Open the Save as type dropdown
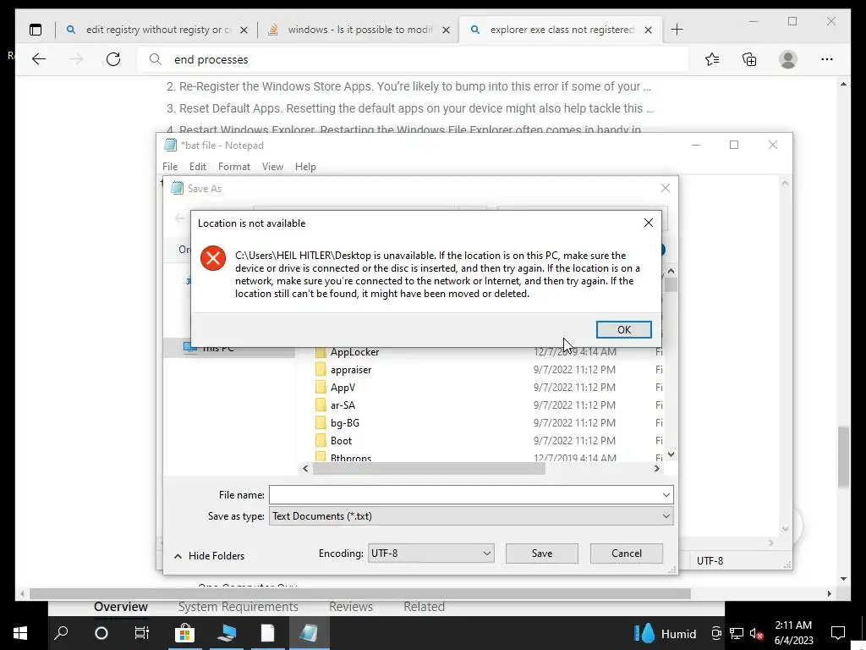 tap(471, 516)
